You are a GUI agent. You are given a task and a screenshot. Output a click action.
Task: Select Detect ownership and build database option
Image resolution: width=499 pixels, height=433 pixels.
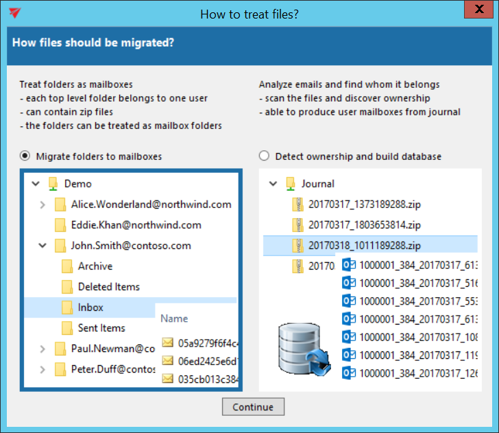coord(264,156)
